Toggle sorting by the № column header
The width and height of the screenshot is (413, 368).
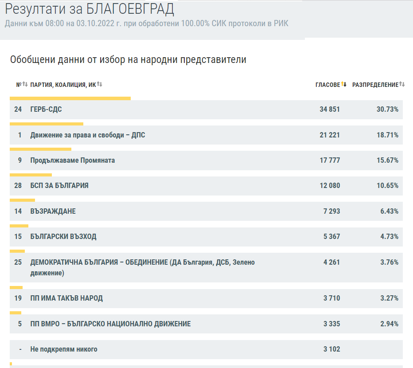pyautogui.click(x=18, y=82)
